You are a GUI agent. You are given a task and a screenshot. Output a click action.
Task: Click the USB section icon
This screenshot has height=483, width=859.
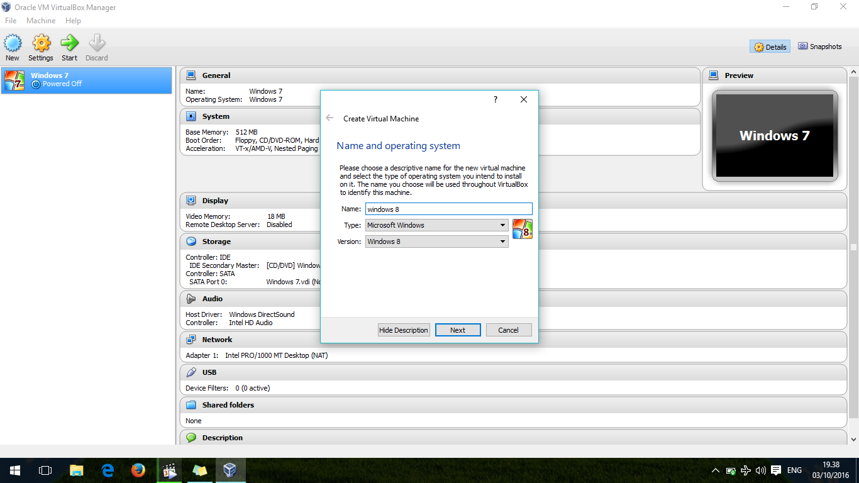coord(191,372)
